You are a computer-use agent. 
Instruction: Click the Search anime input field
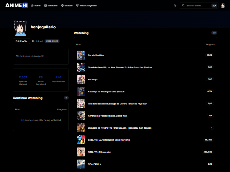point(199,5)
